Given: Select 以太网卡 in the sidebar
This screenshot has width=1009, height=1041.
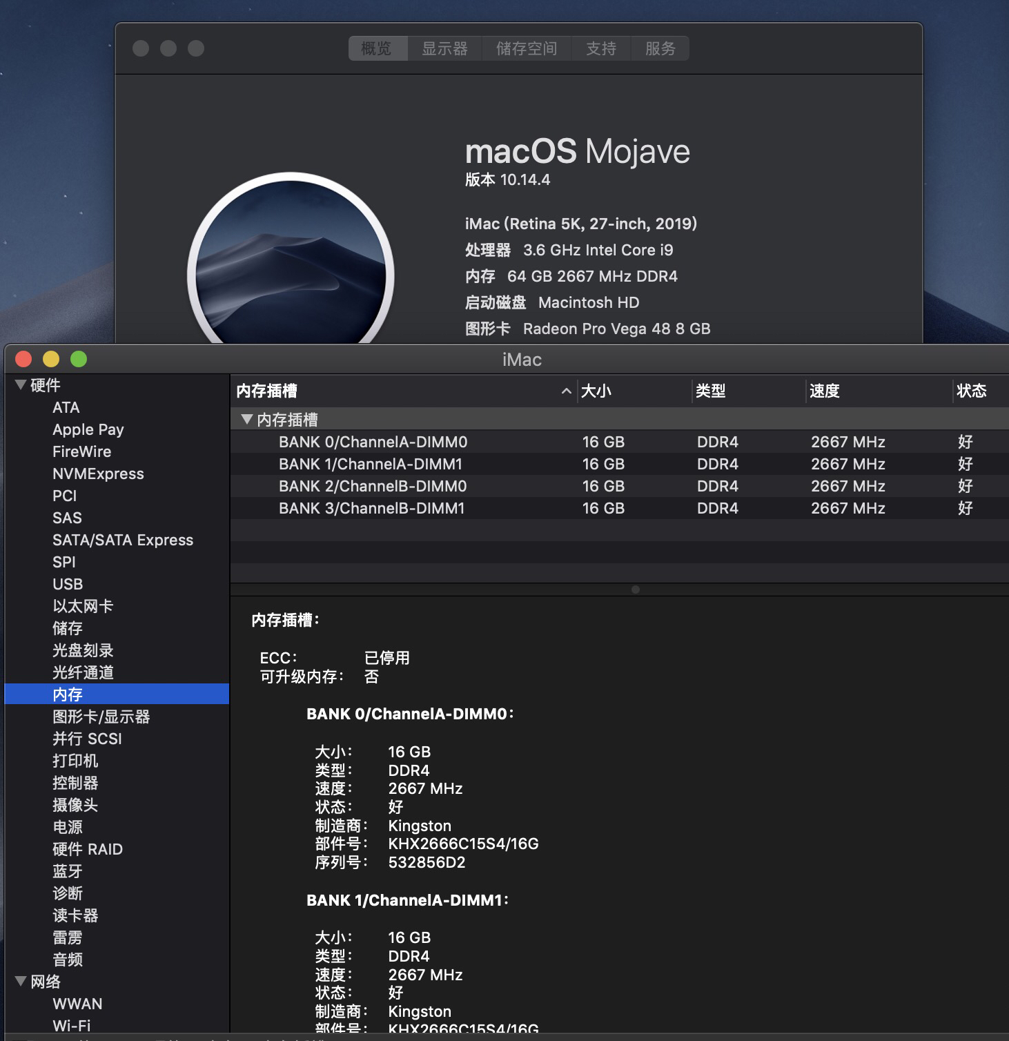Looking at the screenshot, I should [83, 606].
